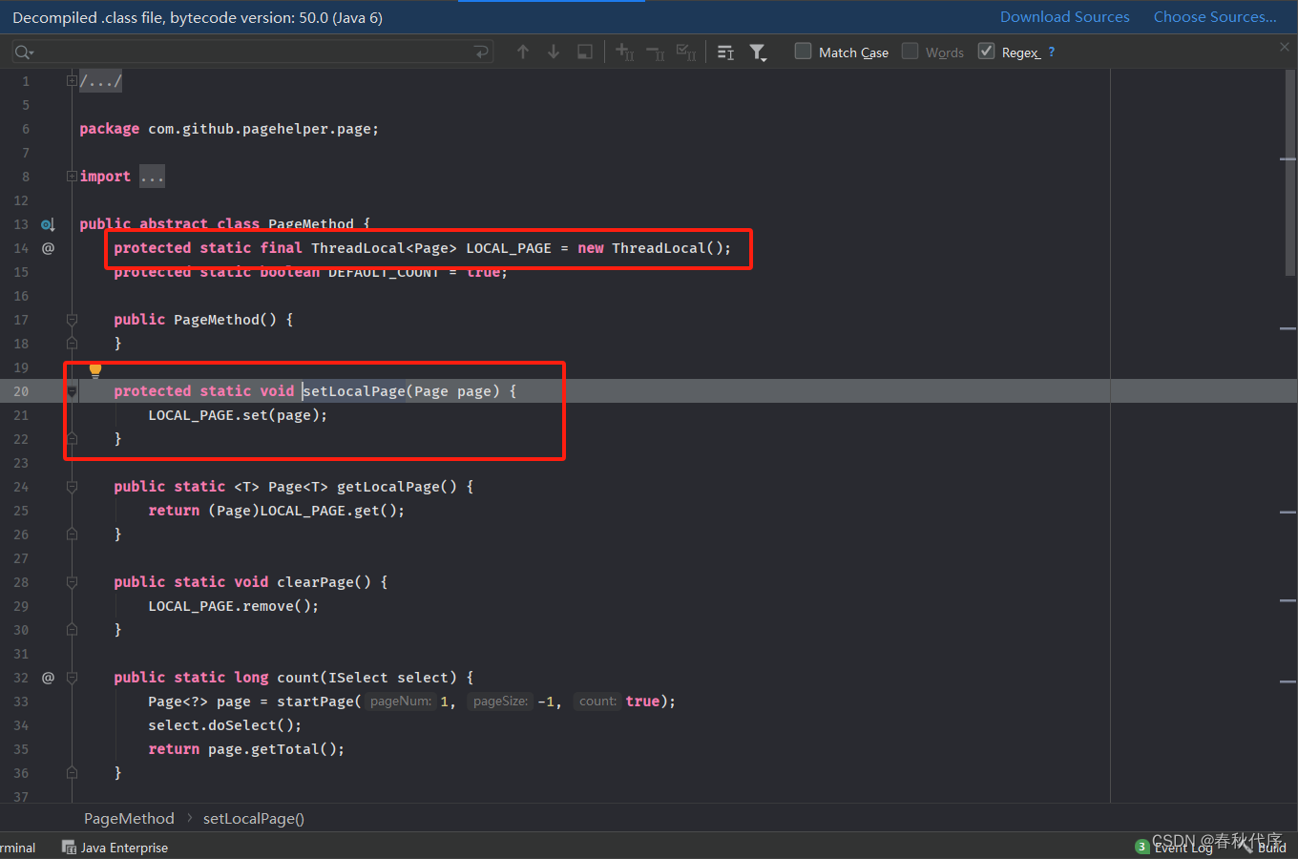Click the yellow intention lightbulb icon
The height and width of the screenshot is (859, 1298).
point(95,370)
